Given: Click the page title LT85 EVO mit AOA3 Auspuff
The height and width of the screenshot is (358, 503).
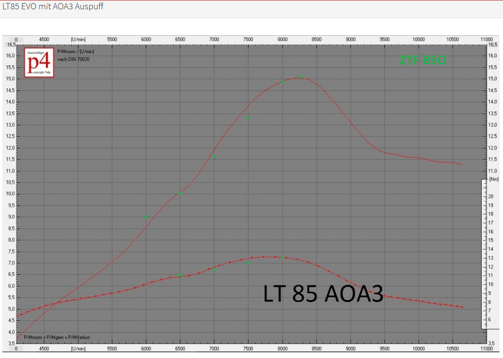Looking at the screenshot, I should 53,7.
